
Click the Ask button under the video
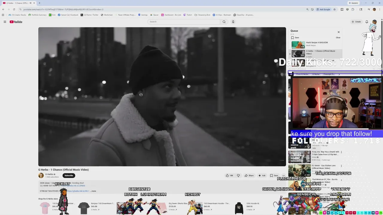pos(262,176)
